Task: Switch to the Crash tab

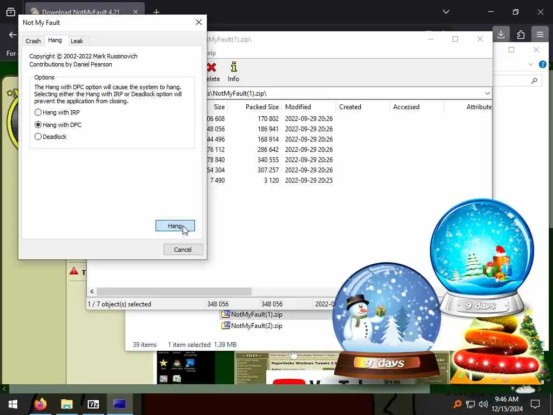Action: (x=33, y=41)
